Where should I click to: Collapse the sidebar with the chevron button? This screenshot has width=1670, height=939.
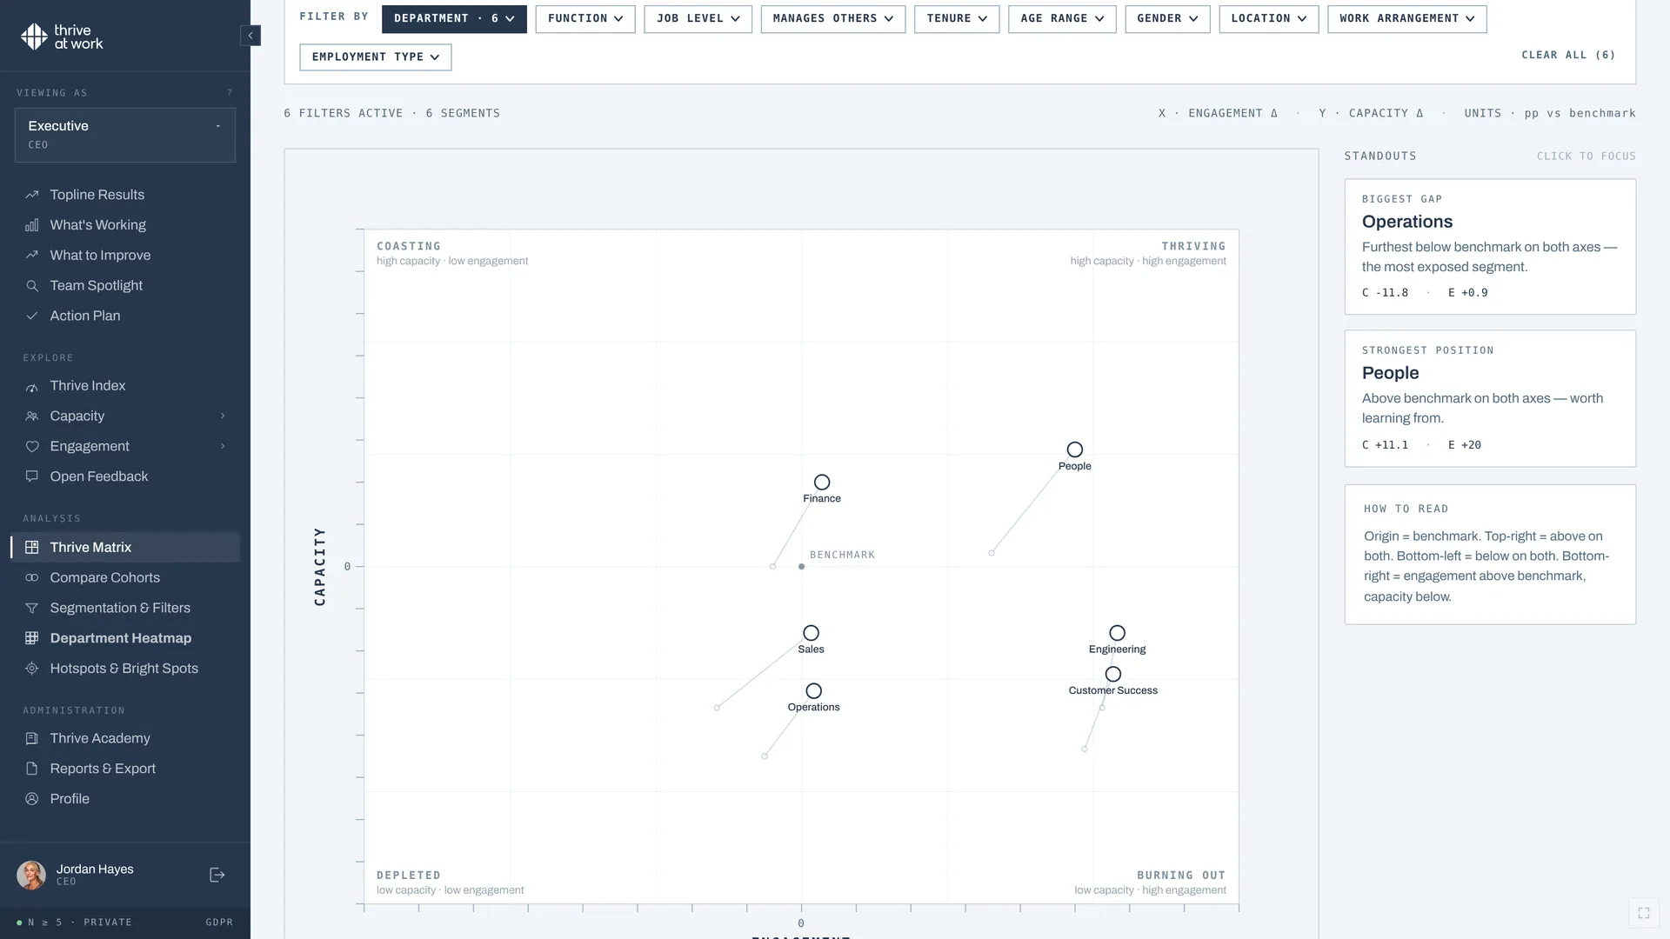tap(250, 36)
